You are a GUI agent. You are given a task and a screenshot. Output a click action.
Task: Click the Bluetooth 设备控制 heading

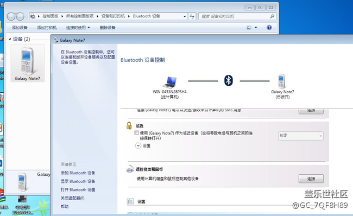(x=143, y=60)
